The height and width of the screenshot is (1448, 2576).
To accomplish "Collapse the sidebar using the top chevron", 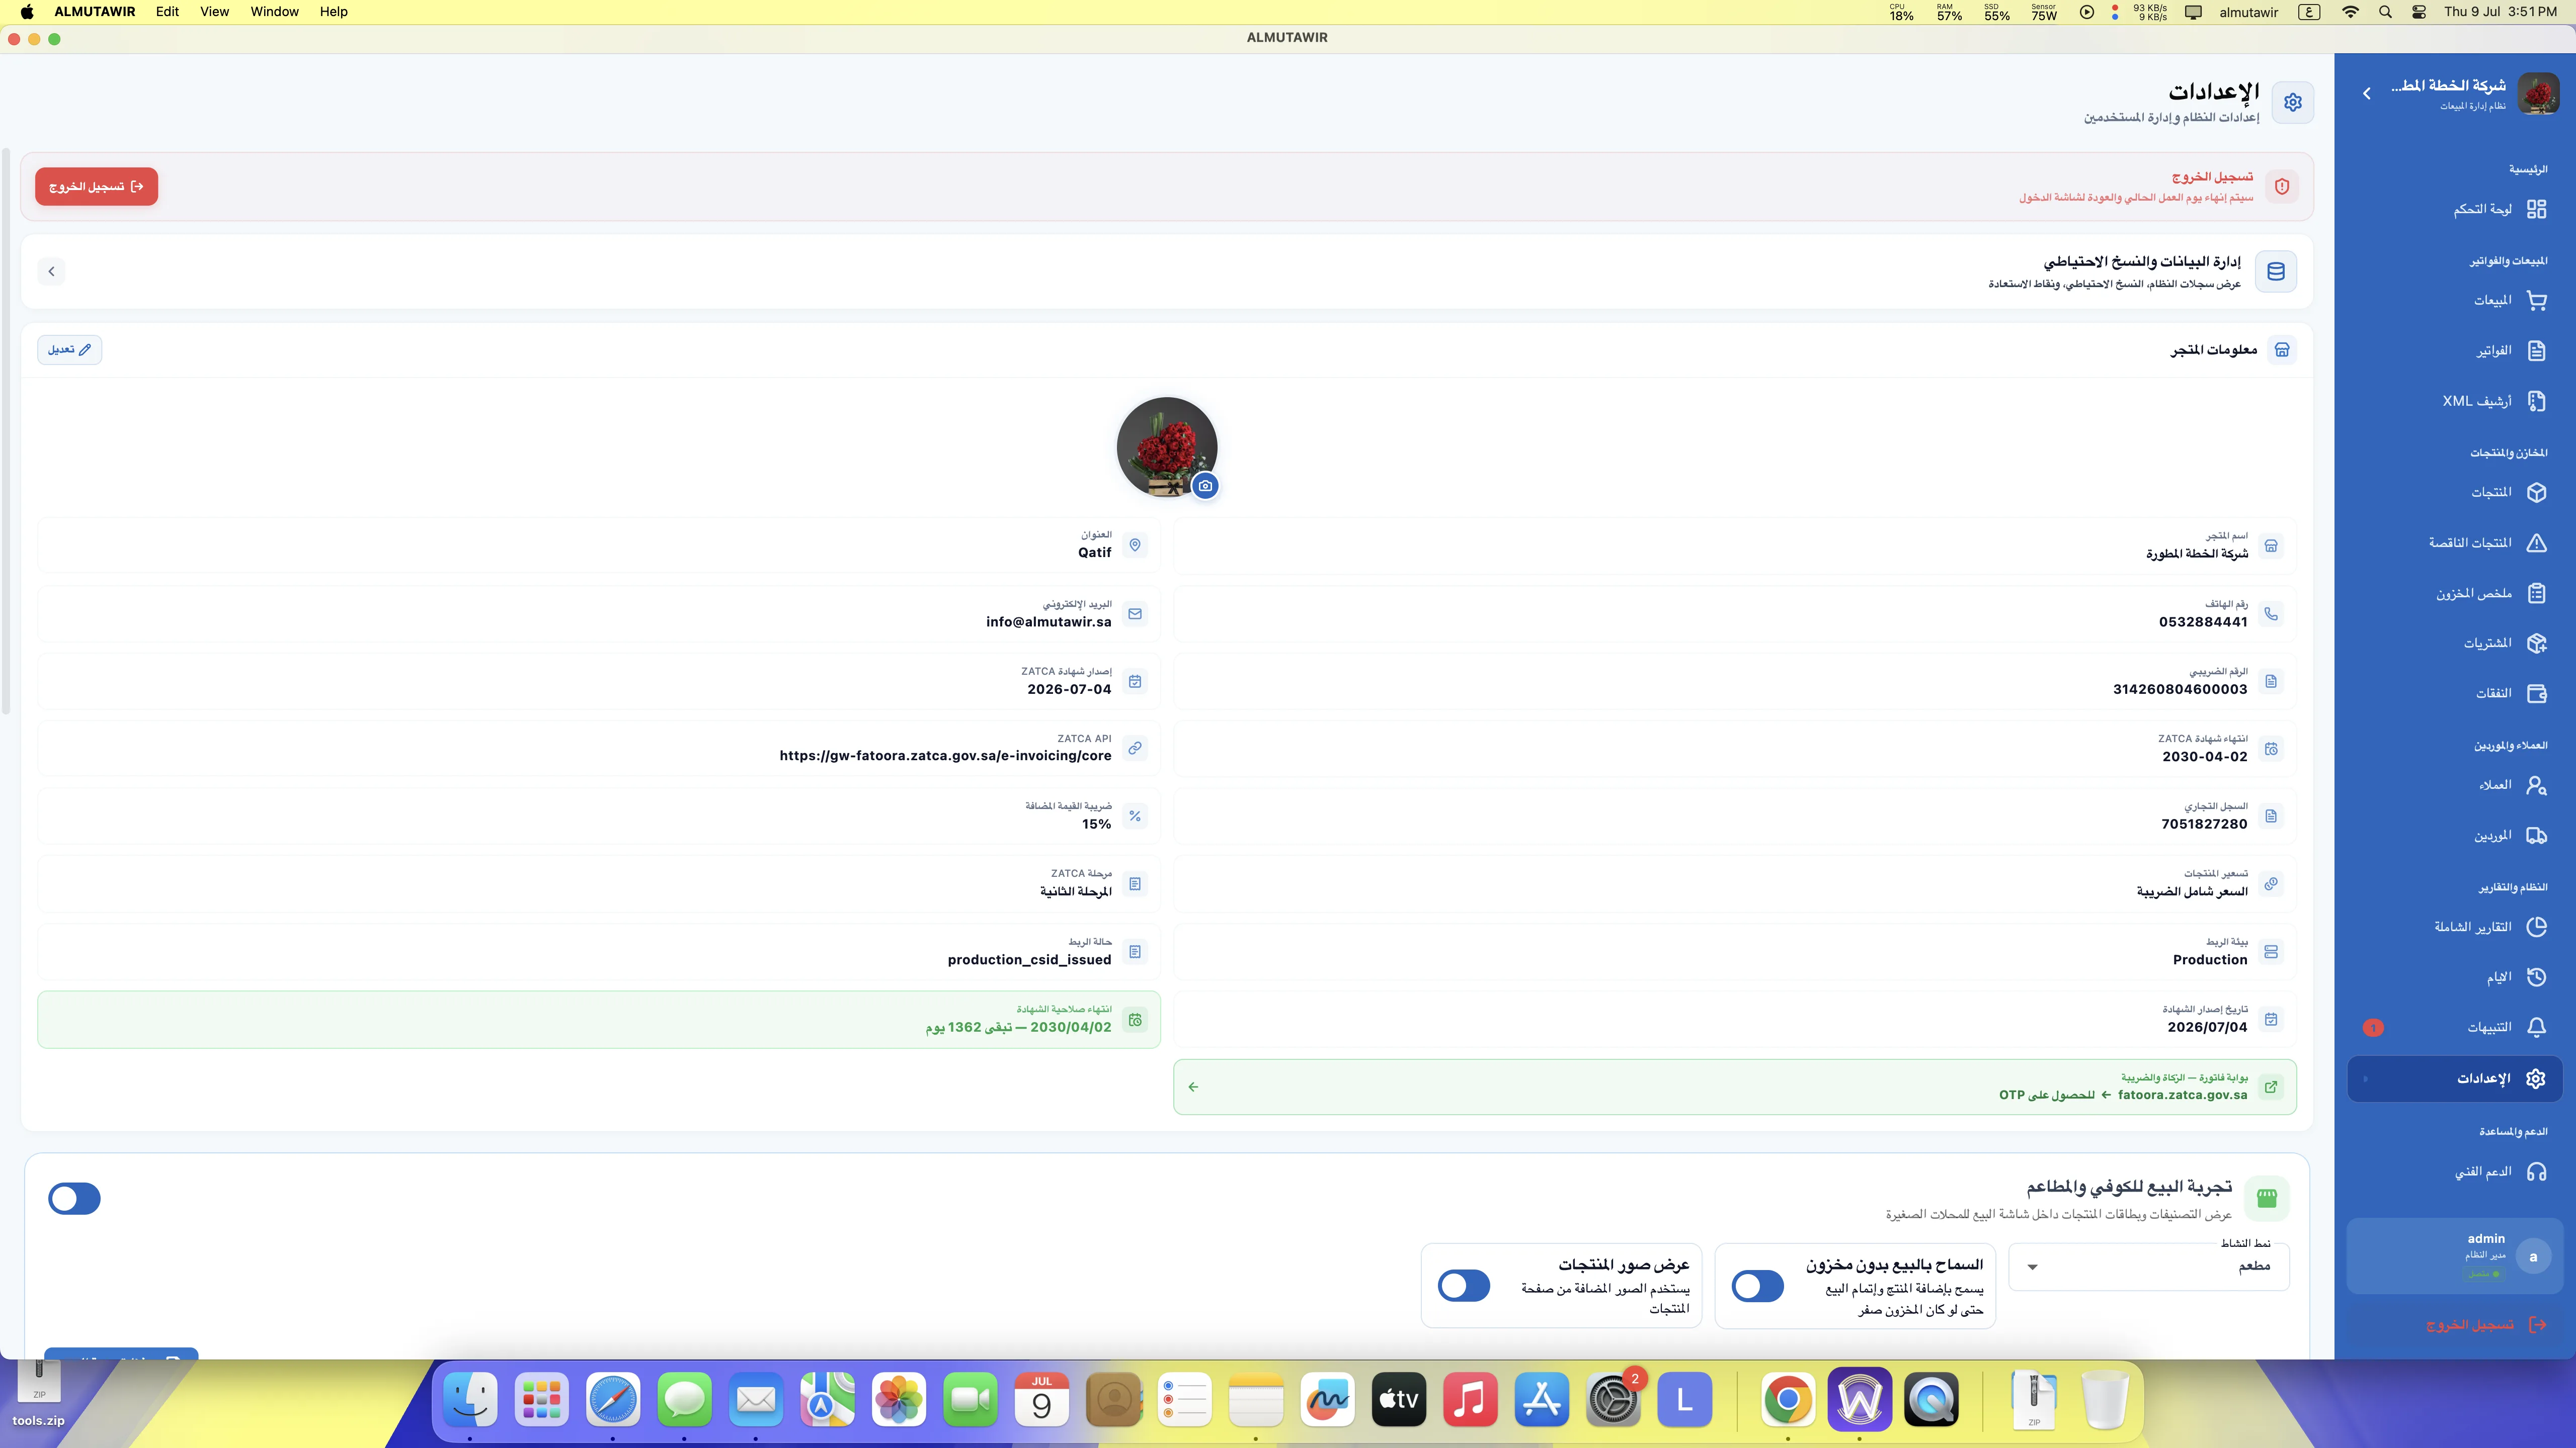I will [2366, 93].
